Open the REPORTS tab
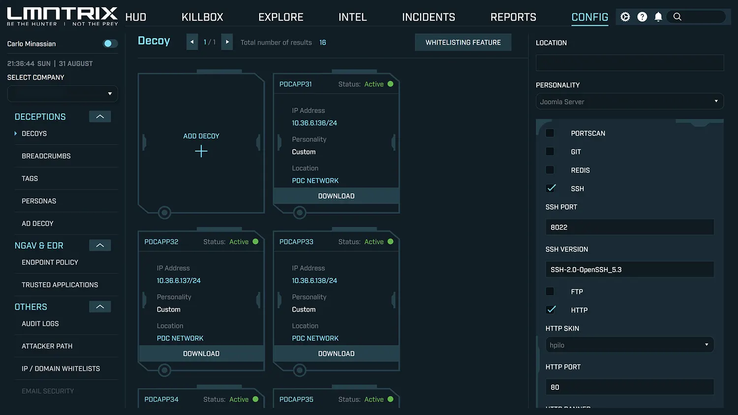Screen dimensions: 738x415 click(513, 17)
